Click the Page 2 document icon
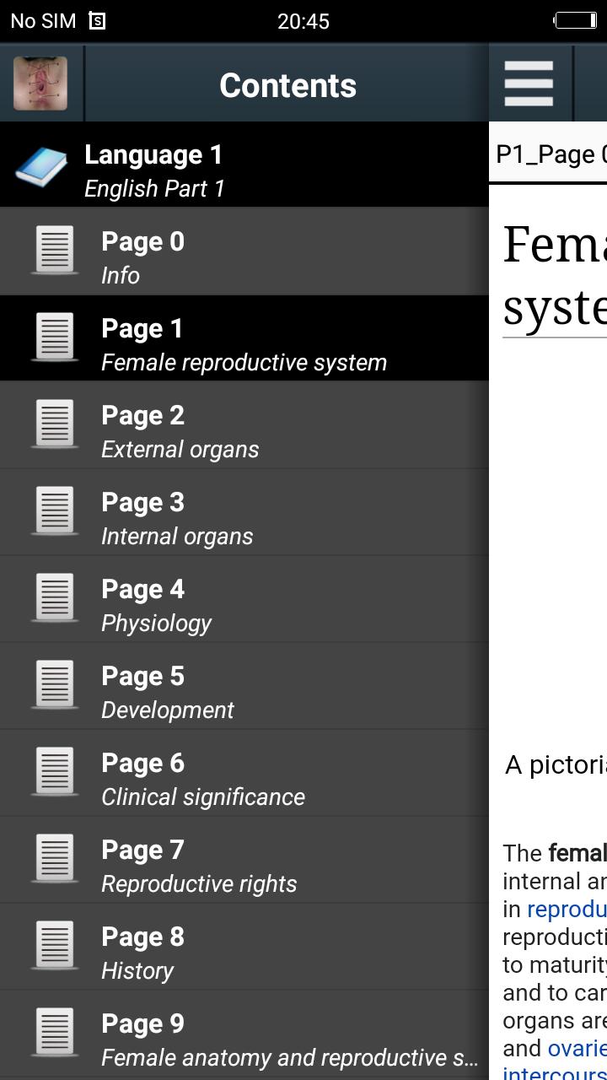Image resolution: width=607 pixels, height=1080 pixels. tap(55, 424)
